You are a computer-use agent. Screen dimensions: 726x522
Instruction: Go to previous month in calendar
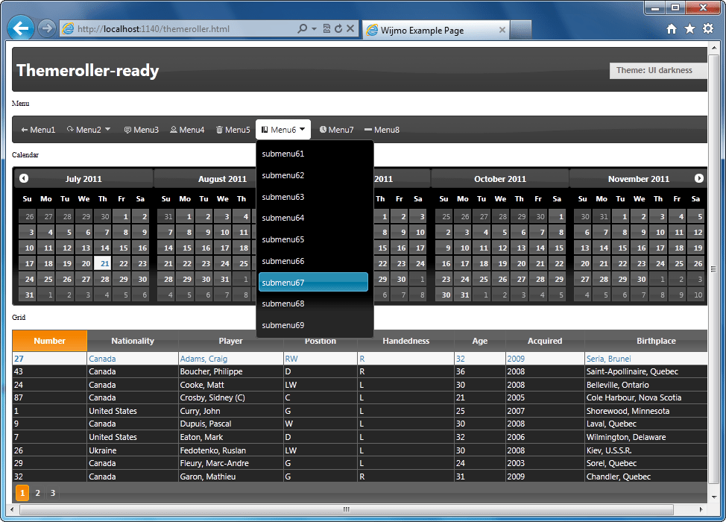point(24,178)
